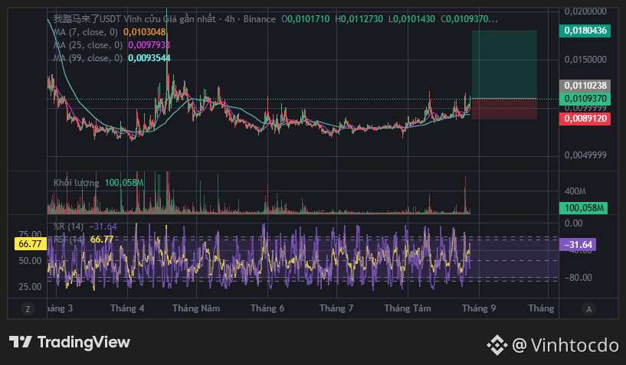Click the Khối lượng volume legend

click(x=77, y=183)
